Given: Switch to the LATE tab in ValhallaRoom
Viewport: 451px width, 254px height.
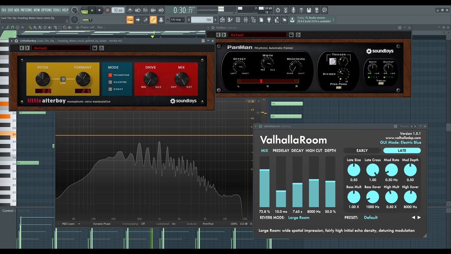Looking at the screenshot, I should coord(402,151).
